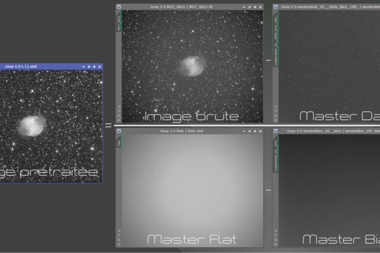Close the flatL image window

pyautogui.click(x=260, y=131)
